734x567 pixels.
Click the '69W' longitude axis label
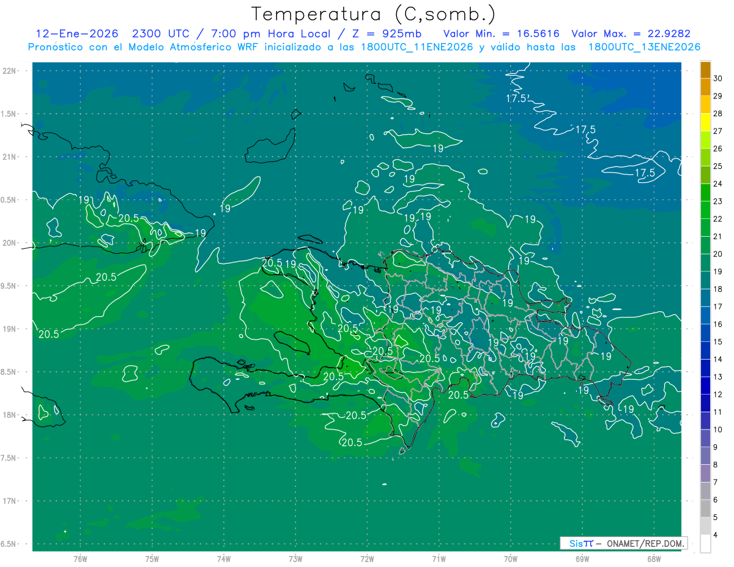point(582,558)
